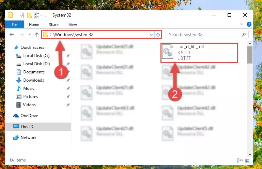Click the scrollbar down arrow
The width and height of the screenshot is (262, 169).
pos(250,154)
